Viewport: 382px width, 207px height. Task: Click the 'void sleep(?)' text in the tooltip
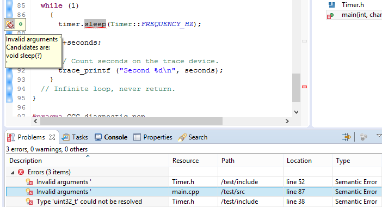[x=24, y=56]
